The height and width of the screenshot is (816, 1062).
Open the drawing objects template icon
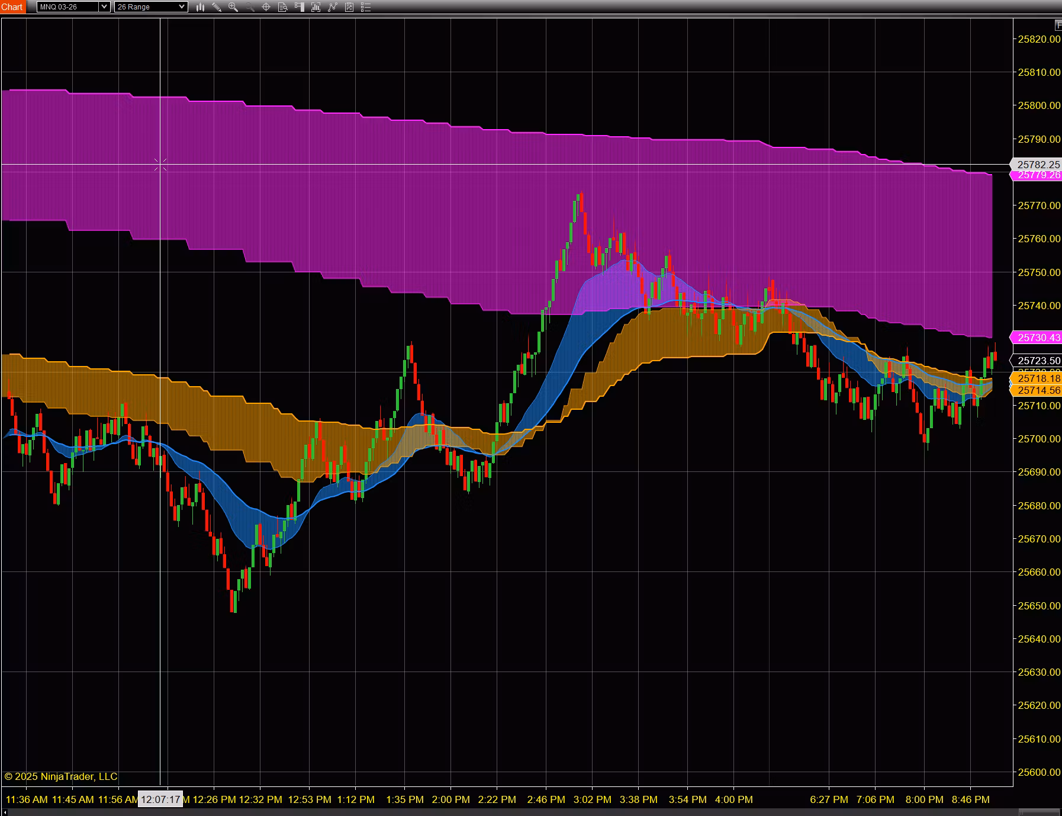(x=349, y=7)
